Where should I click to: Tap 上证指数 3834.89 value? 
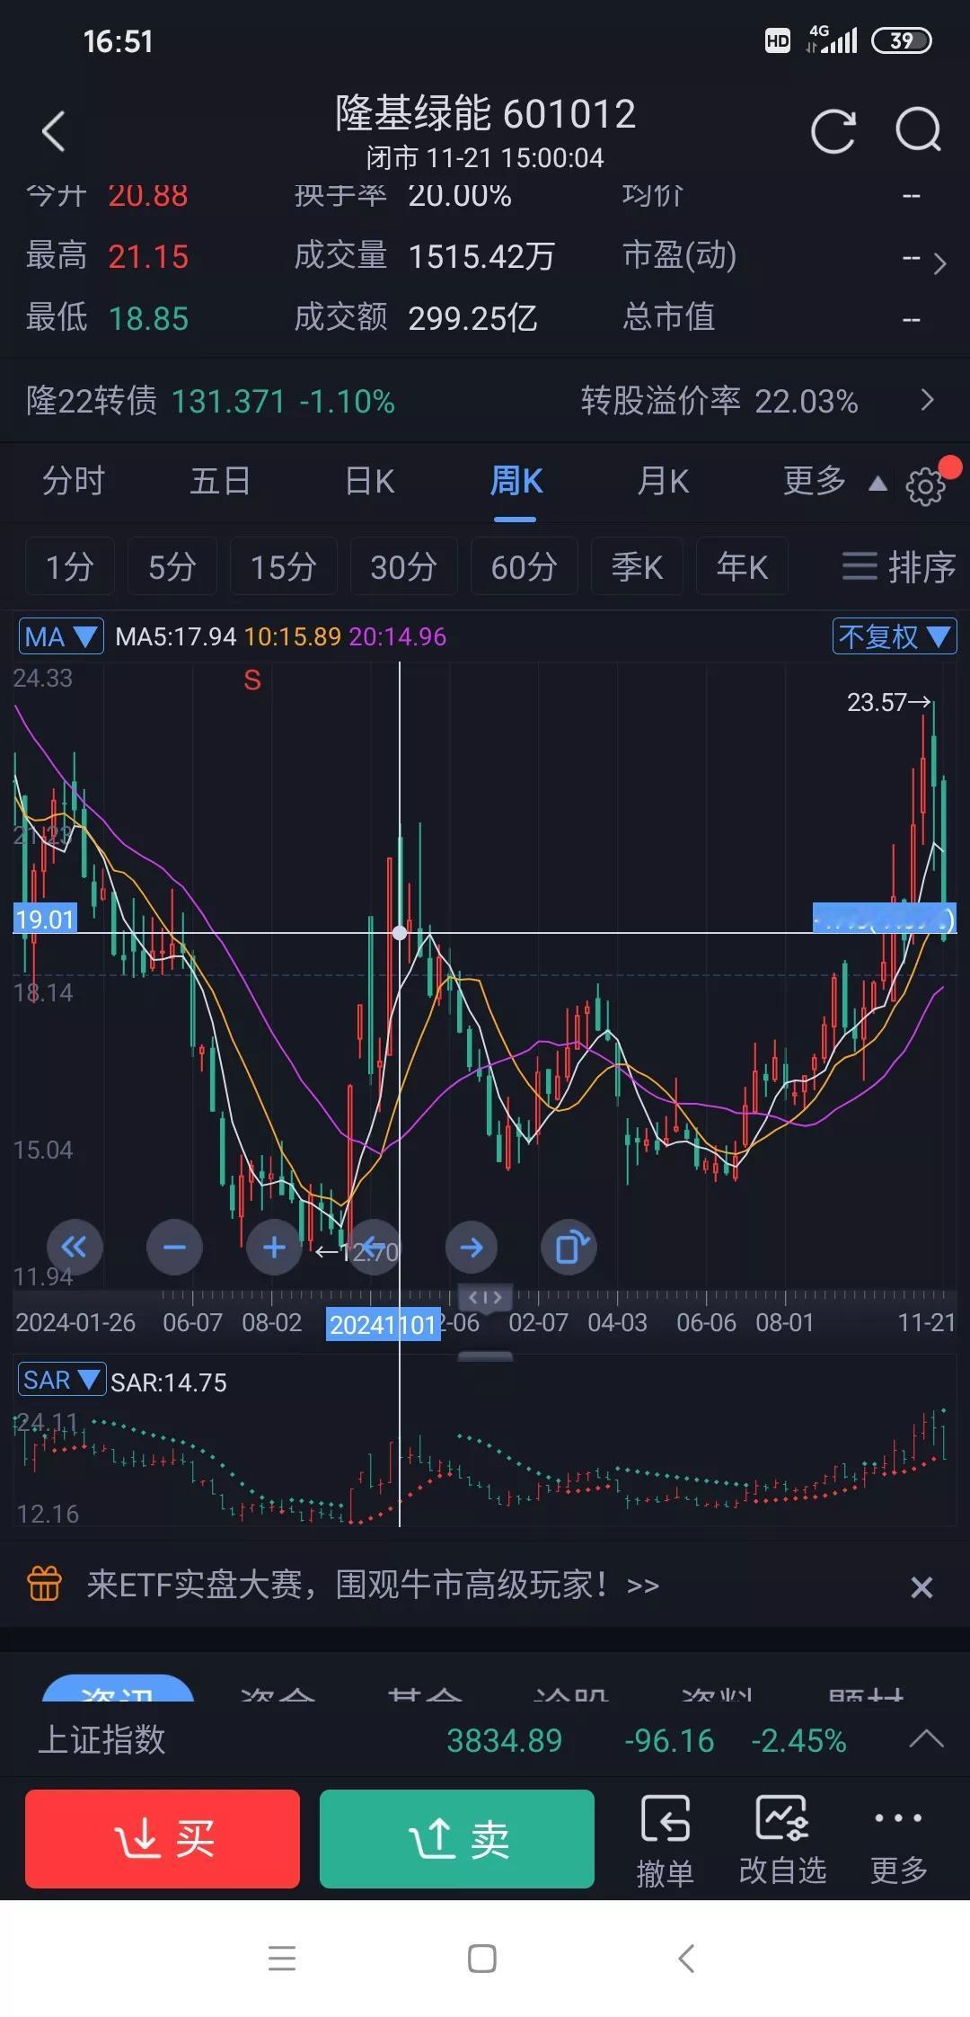point(505,1740)
